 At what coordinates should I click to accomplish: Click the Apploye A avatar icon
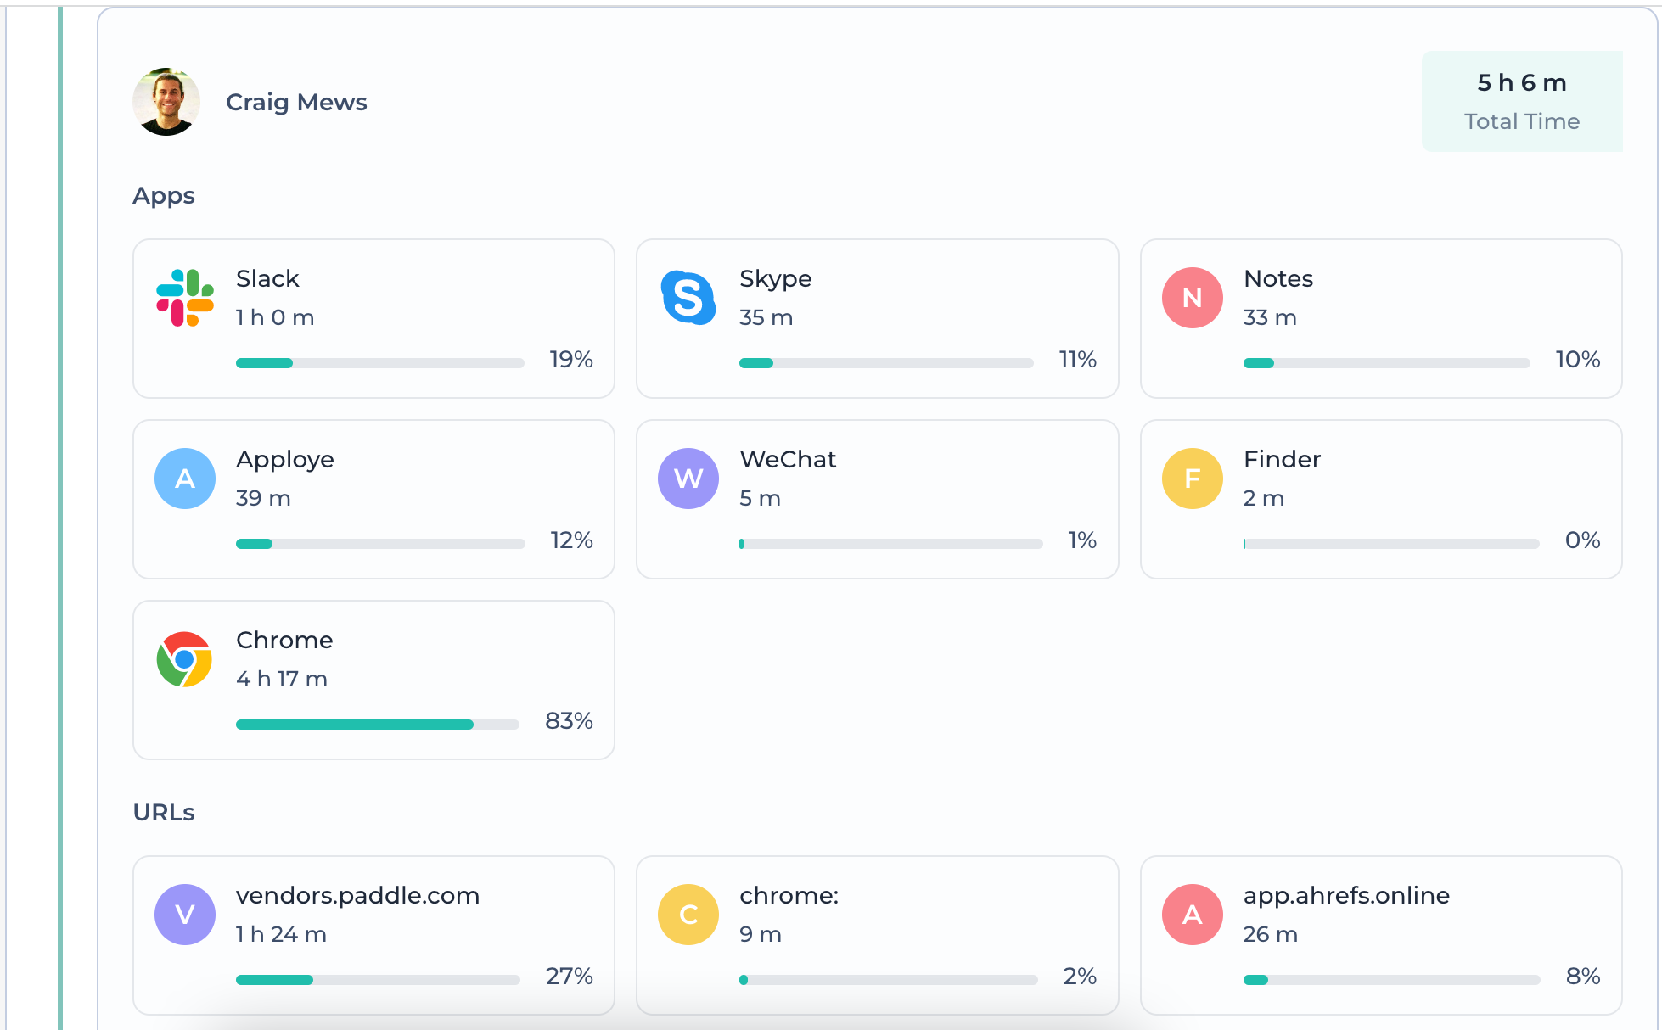(x=185, y=479)
